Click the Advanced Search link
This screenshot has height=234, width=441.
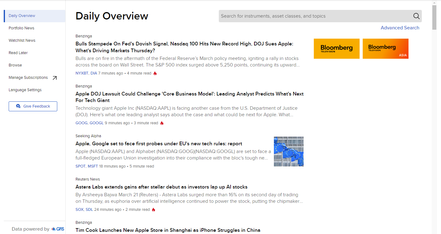[x=400, y=28]
